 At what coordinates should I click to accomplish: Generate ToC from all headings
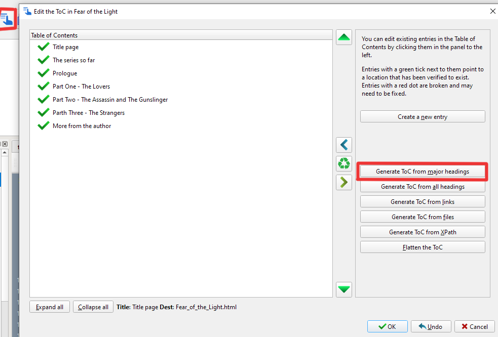(x=423, y=187)
